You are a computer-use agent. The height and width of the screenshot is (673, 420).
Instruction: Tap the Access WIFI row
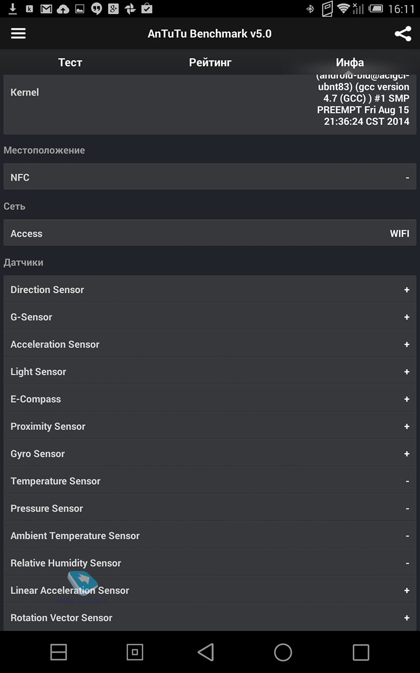point(210,233)
